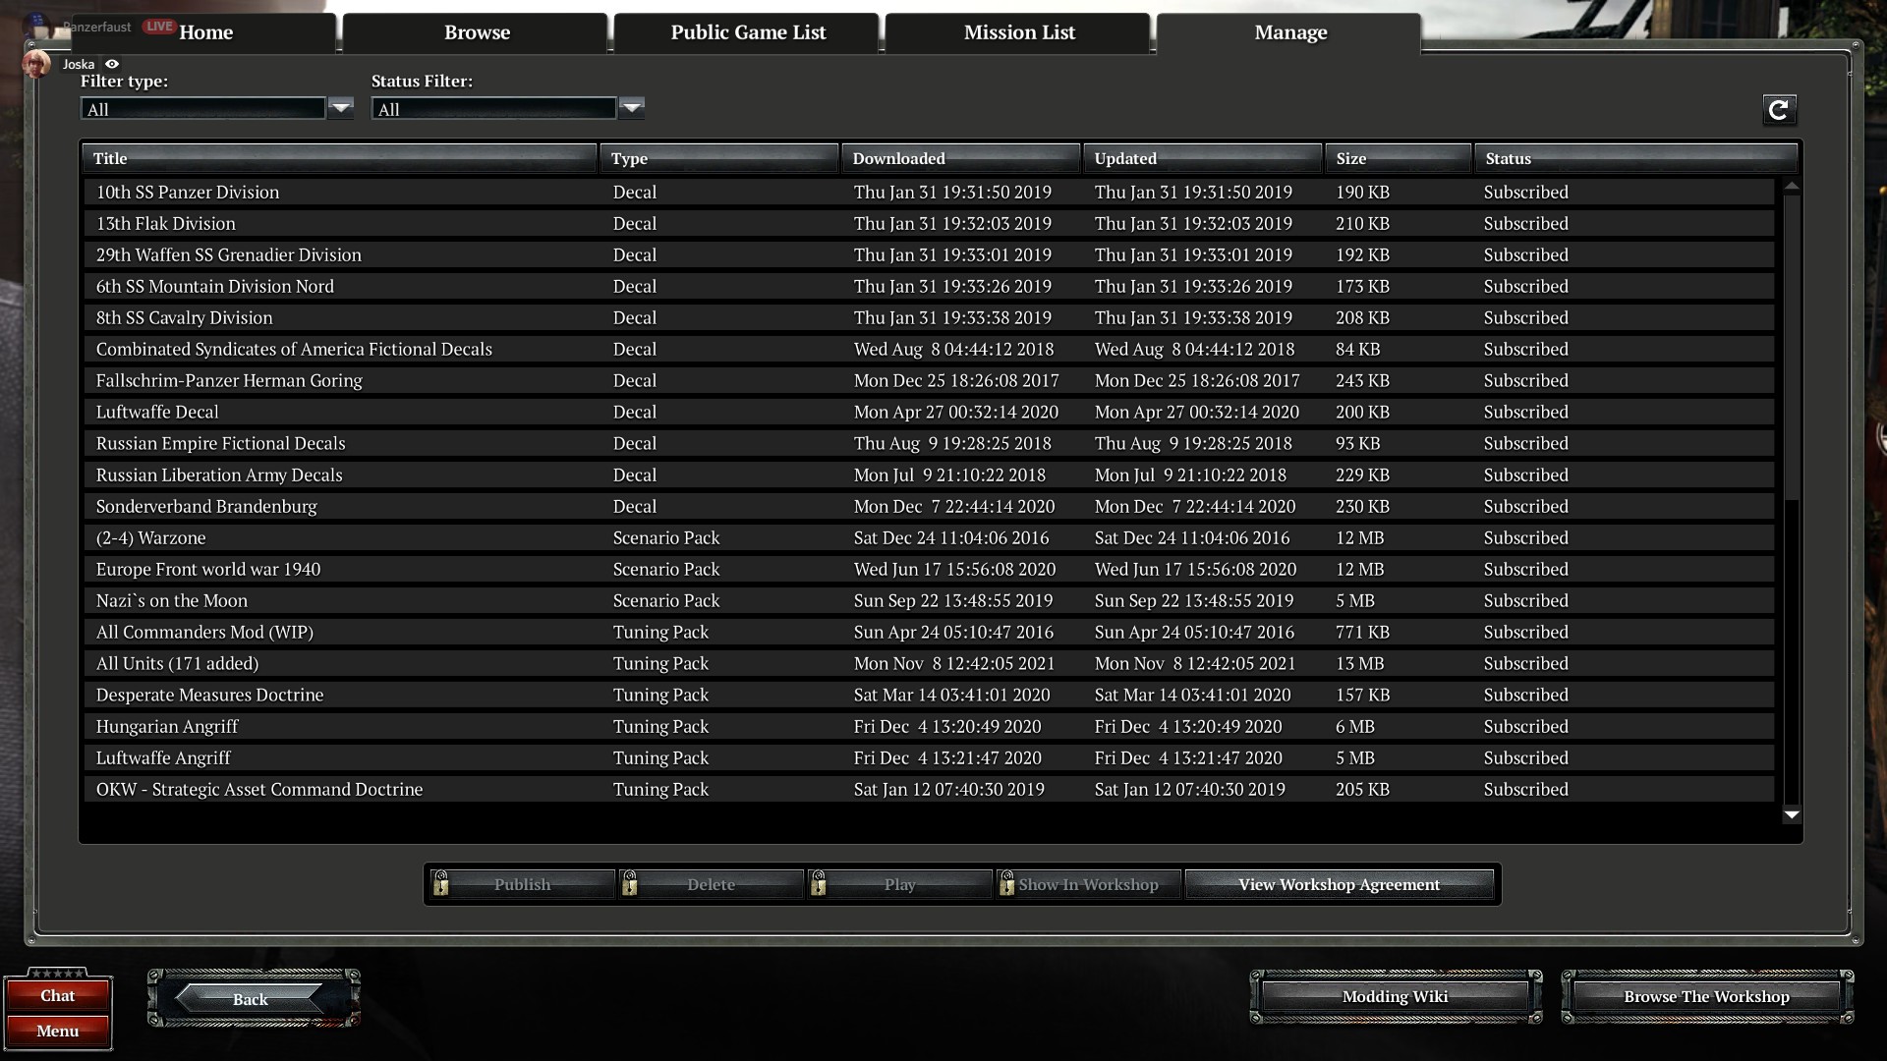Click lock icon on Publish button

tap(441, 884)
